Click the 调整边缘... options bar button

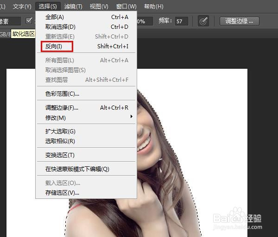tap(240, 21)
